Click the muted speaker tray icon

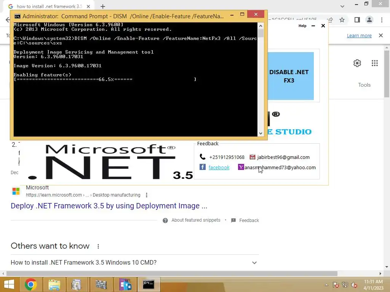(x=354, y=285)
